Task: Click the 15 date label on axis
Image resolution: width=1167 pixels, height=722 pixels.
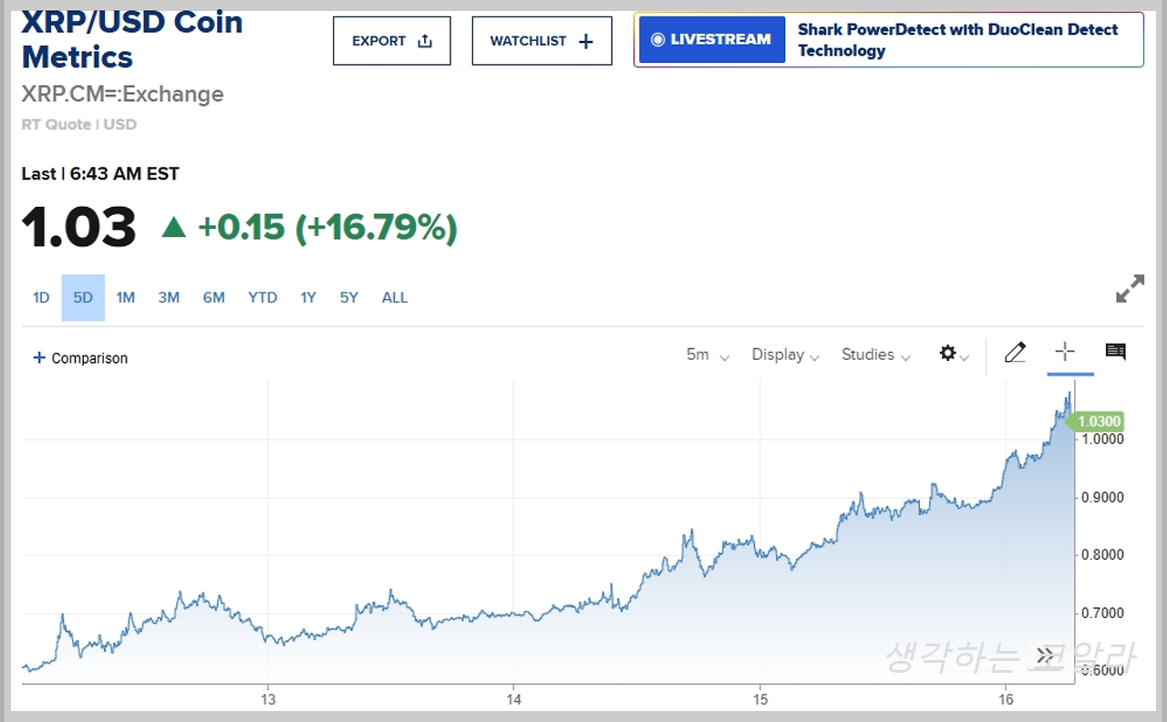Action: [759, 699]
